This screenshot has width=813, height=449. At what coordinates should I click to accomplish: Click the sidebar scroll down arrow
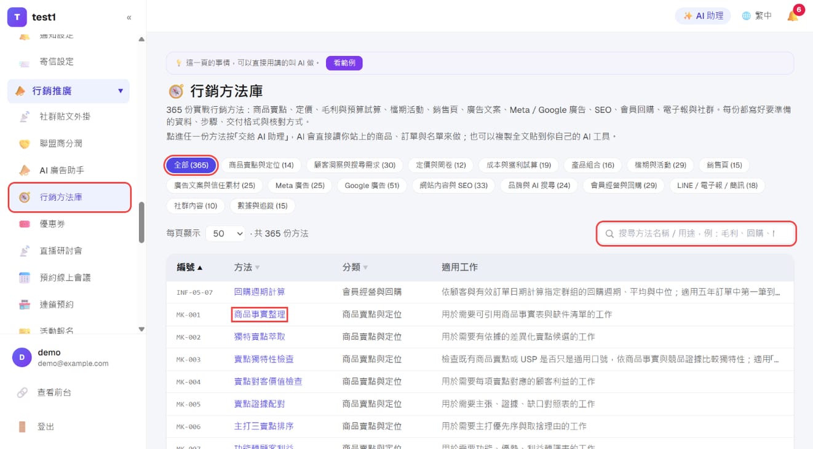[141, 329]
